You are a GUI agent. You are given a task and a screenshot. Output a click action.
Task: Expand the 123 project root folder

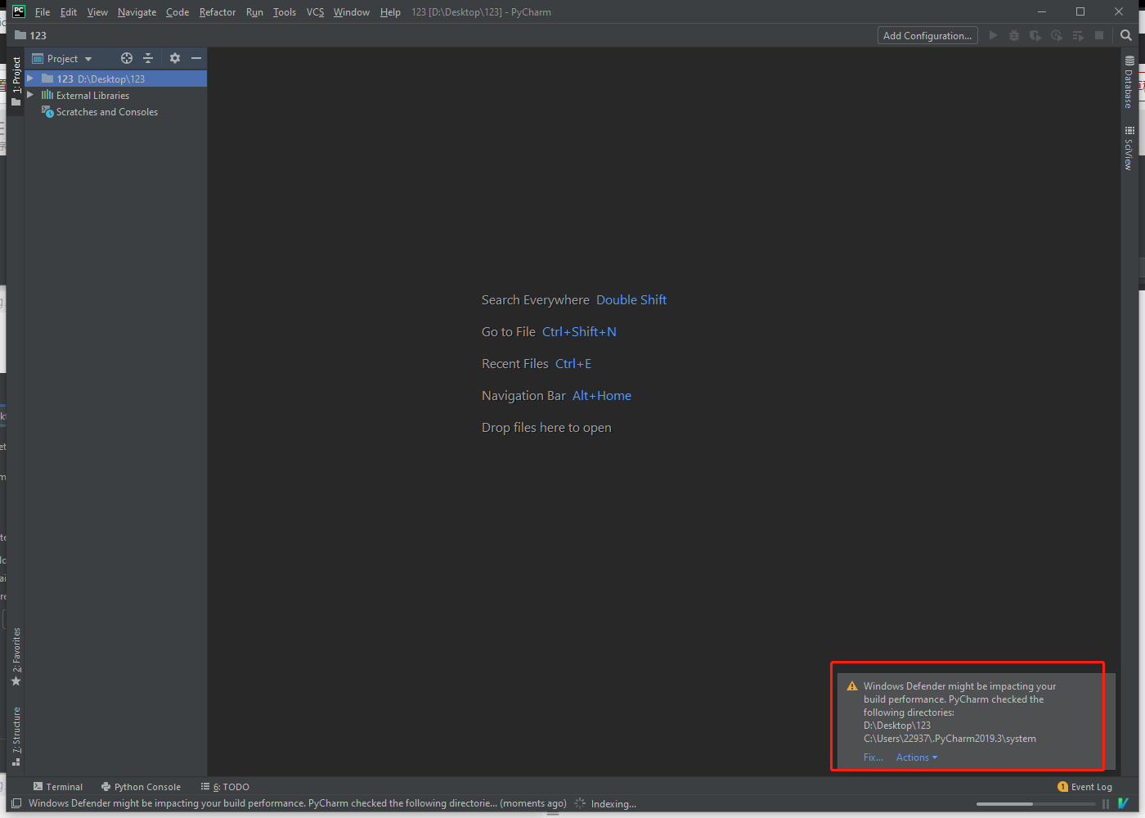pyautogui.click(x=30, y=79)
